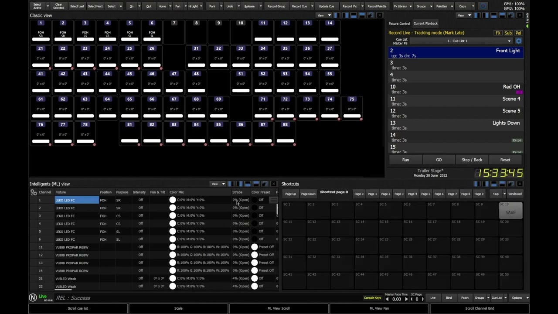Close the Shortcuts panel

519,184
